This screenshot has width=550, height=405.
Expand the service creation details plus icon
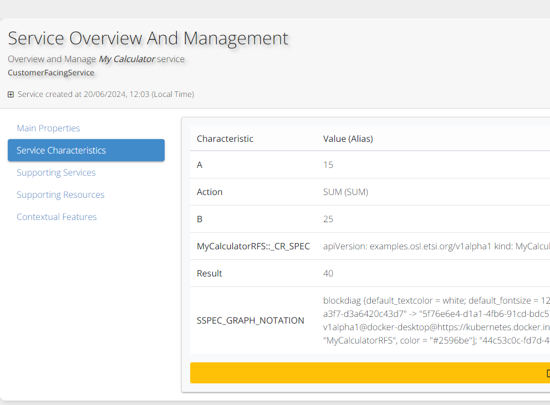point(11,95)
